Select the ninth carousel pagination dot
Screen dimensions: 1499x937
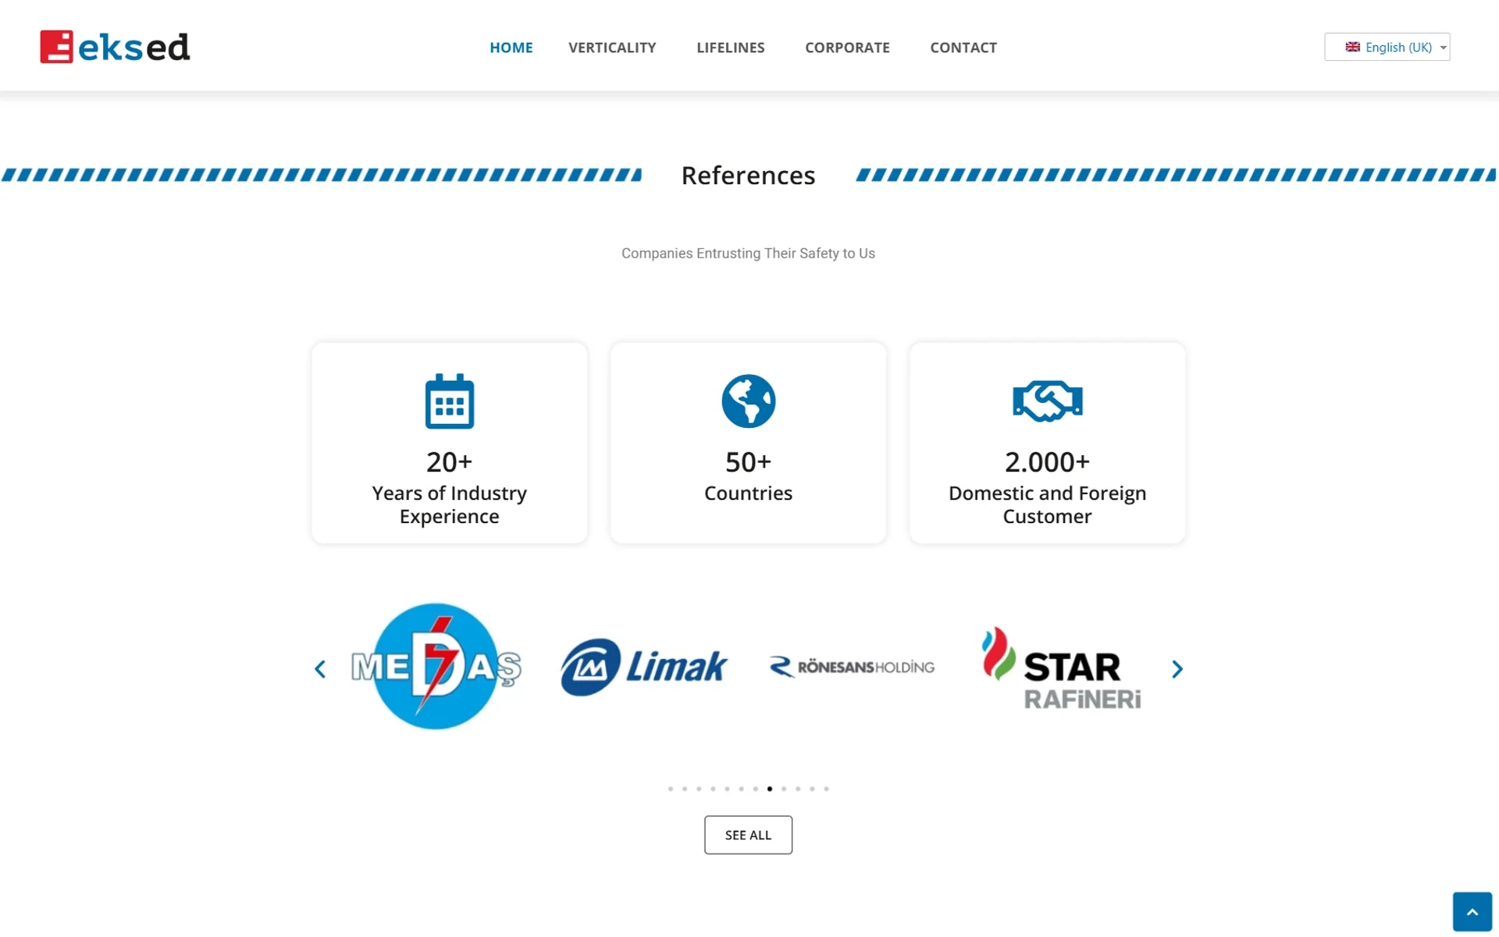pyautogui.click(x=784, y=789)
